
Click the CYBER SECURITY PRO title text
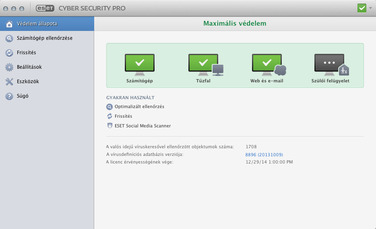(x=92, y=8)
